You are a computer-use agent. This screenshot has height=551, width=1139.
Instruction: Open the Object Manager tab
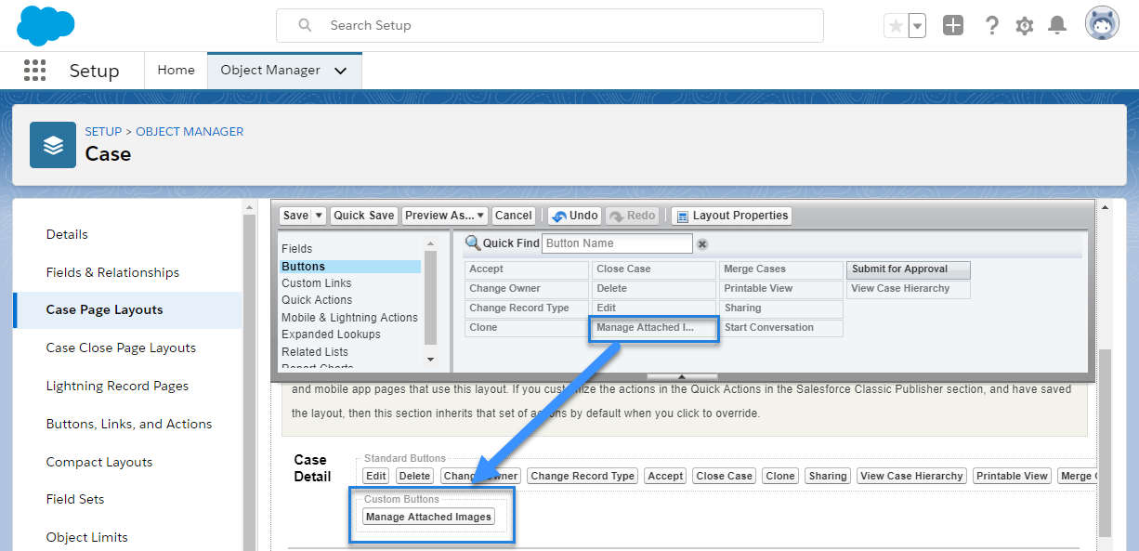coord(270,70)
